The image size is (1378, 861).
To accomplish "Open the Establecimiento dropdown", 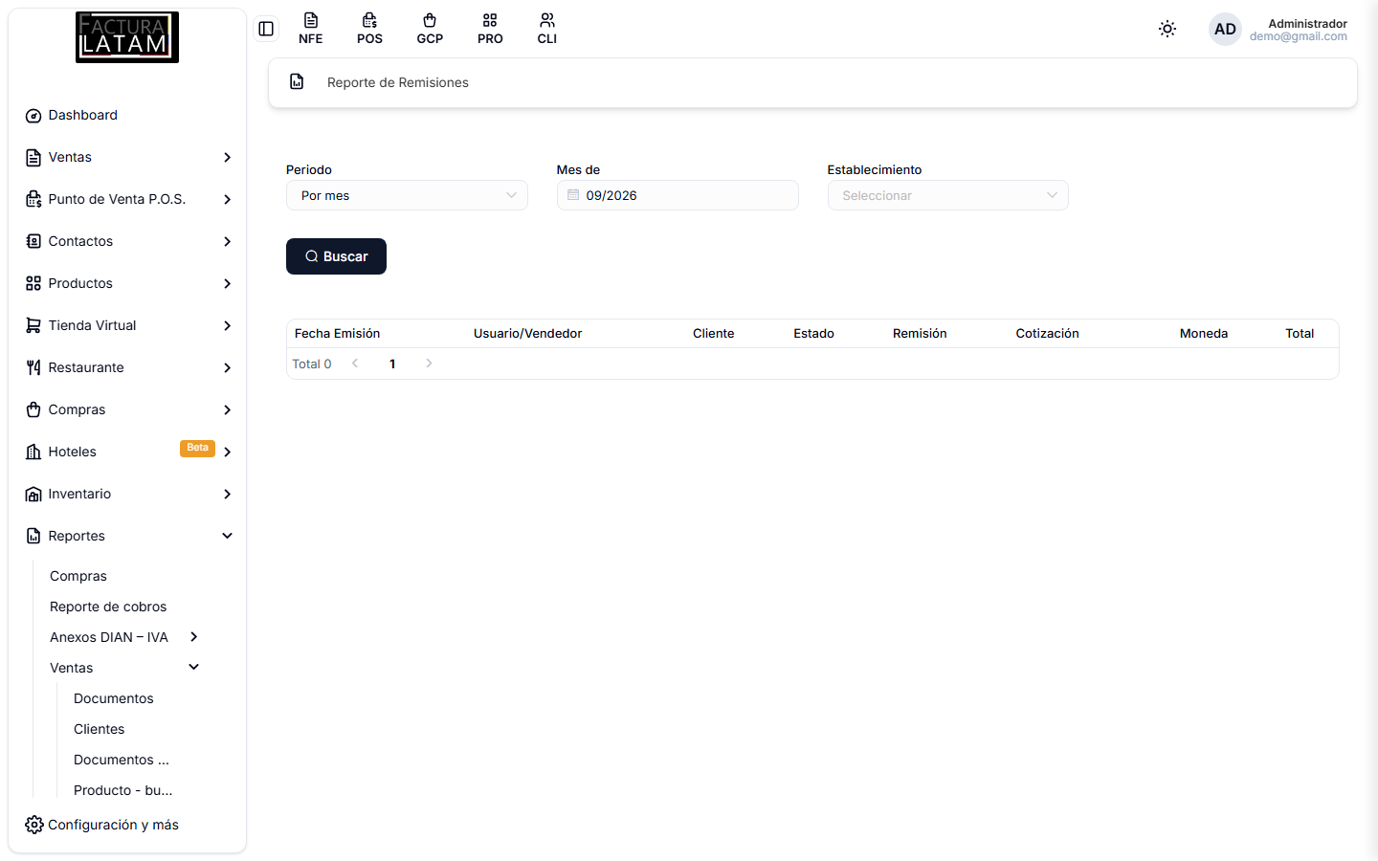I will [947, 195].
